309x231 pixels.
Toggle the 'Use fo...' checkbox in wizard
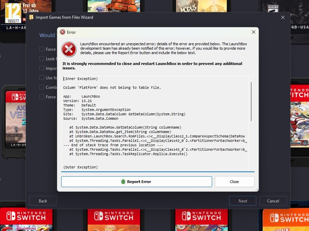pyautogui.click(x=42, y=78)
